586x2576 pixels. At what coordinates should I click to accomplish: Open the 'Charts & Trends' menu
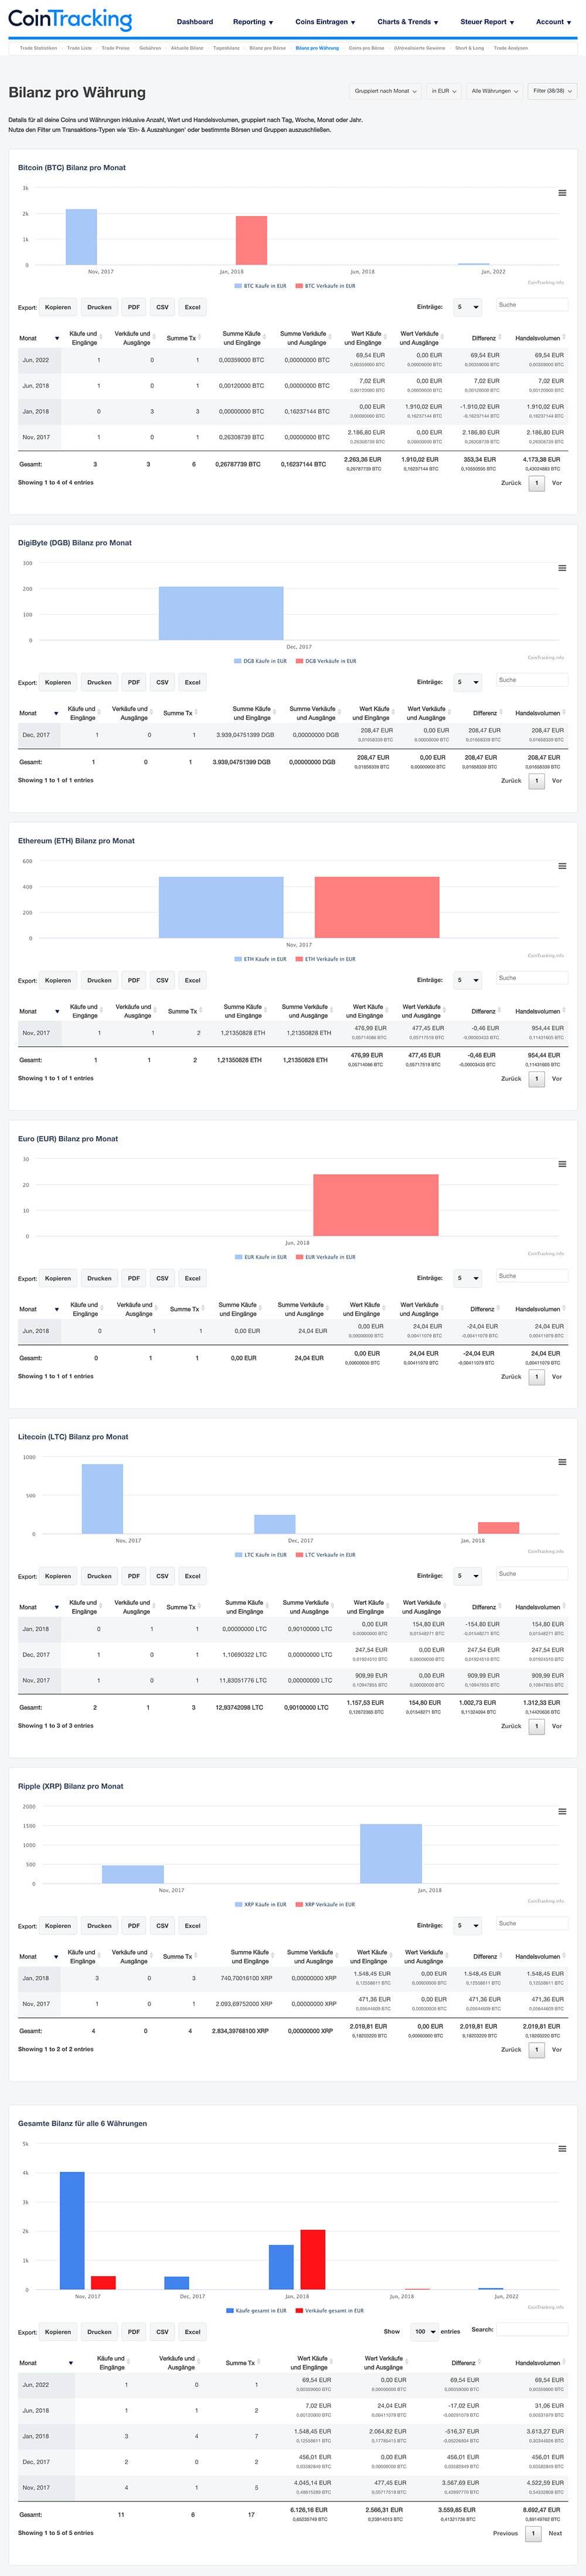[406, 22]
